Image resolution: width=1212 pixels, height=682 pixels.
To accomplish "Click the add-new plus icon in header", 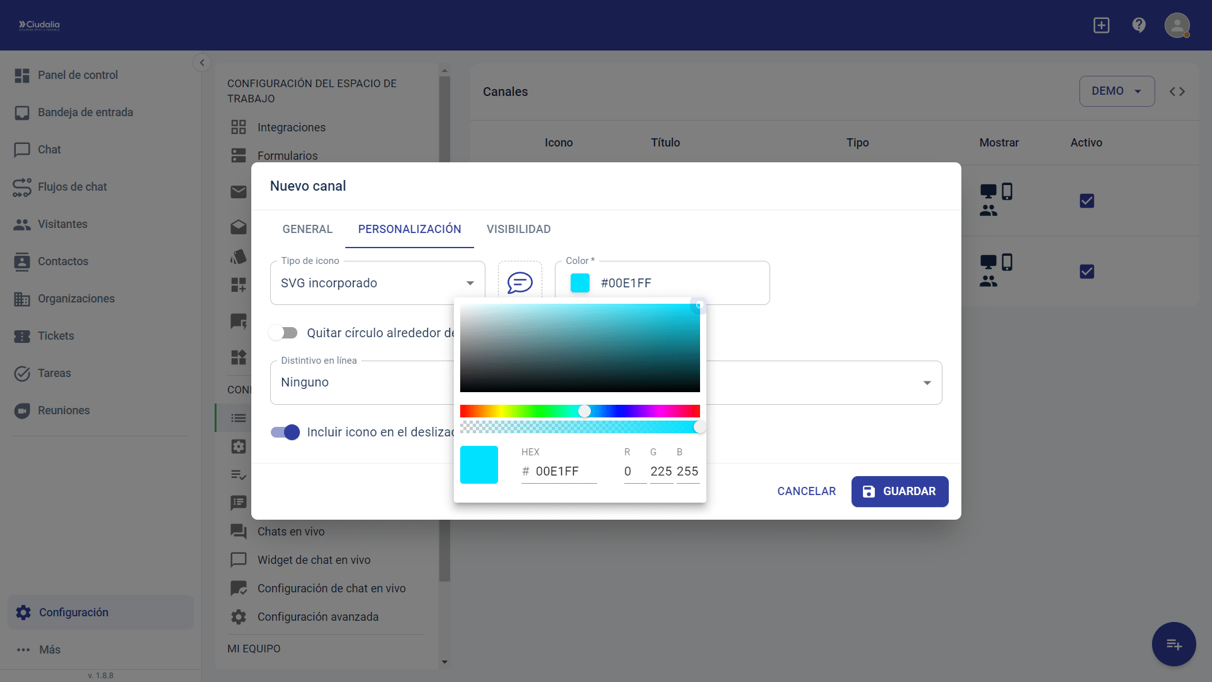I will (1102, 25).
